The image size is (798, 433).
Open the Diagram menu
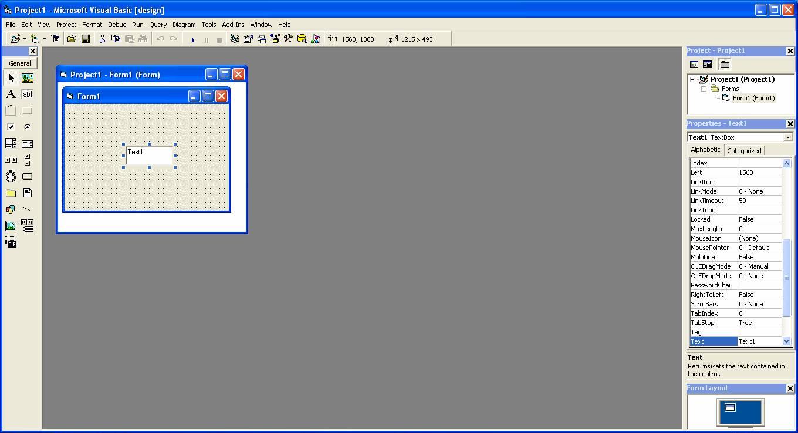[x=184, y=25]
